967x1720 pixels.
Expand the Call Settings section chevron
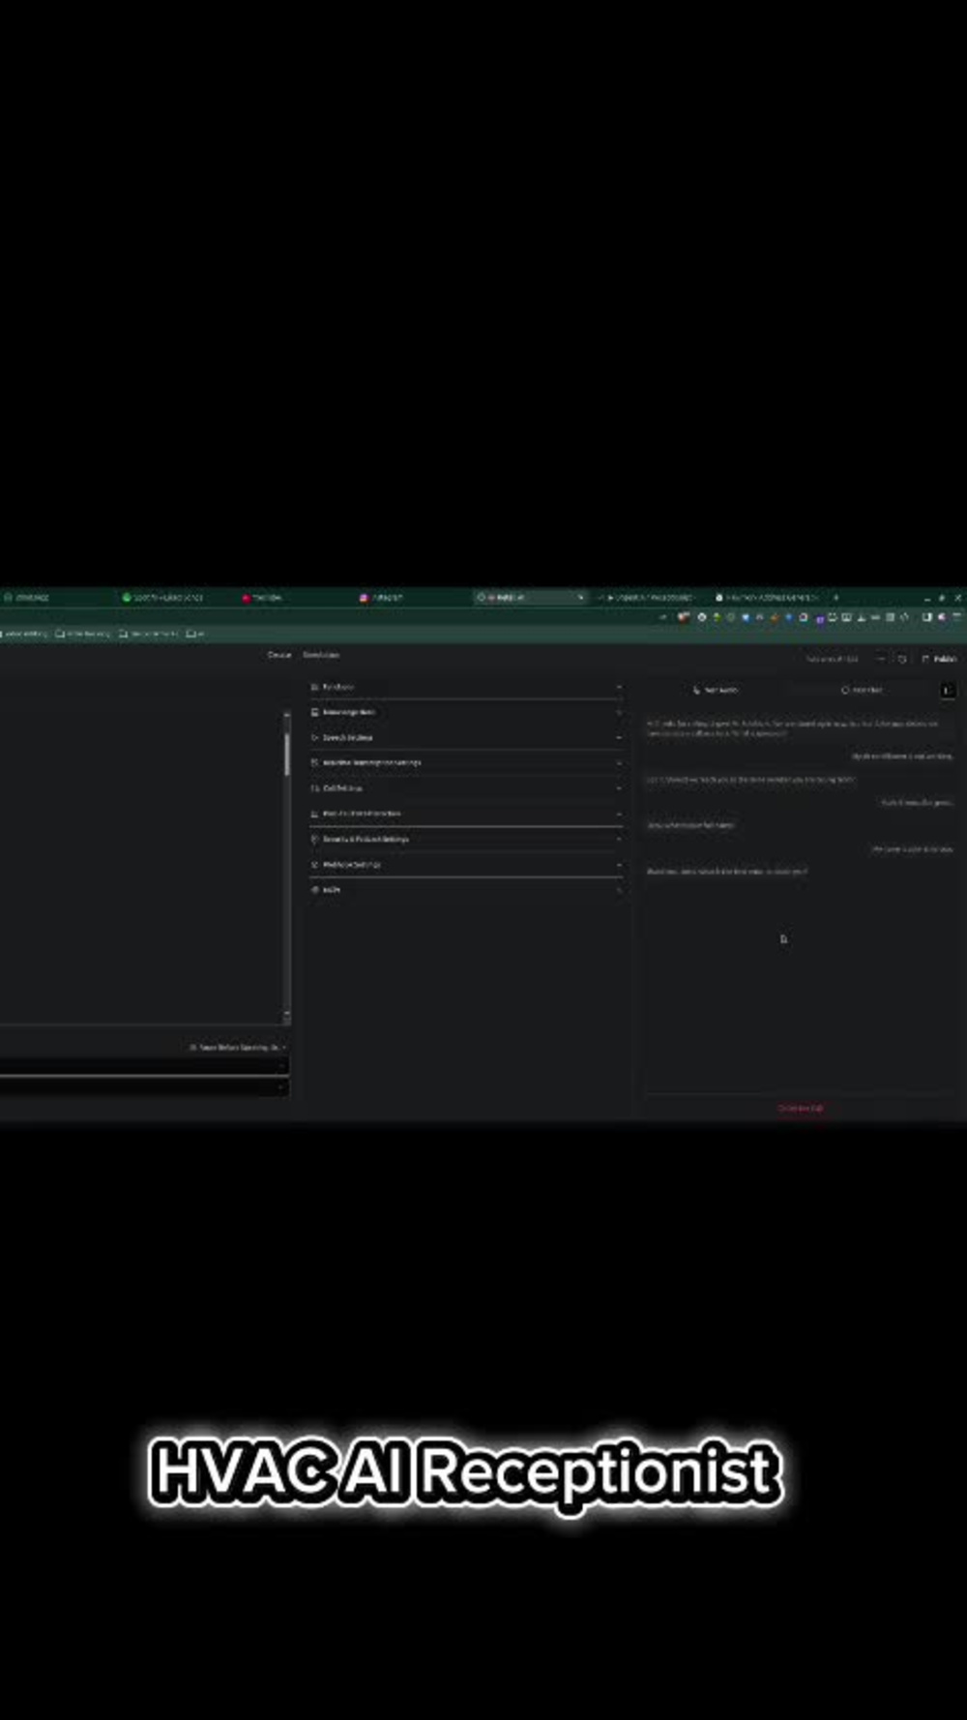pos(619,788)
